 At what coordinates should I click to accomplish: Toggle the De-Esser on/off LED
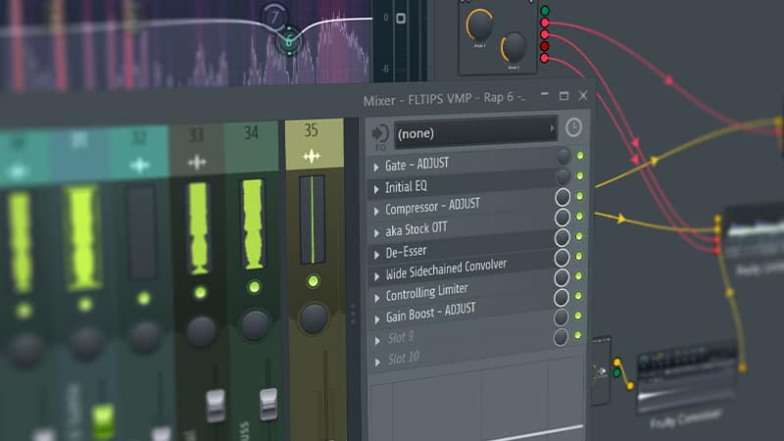pyautogui.click(x=579, y=236)
